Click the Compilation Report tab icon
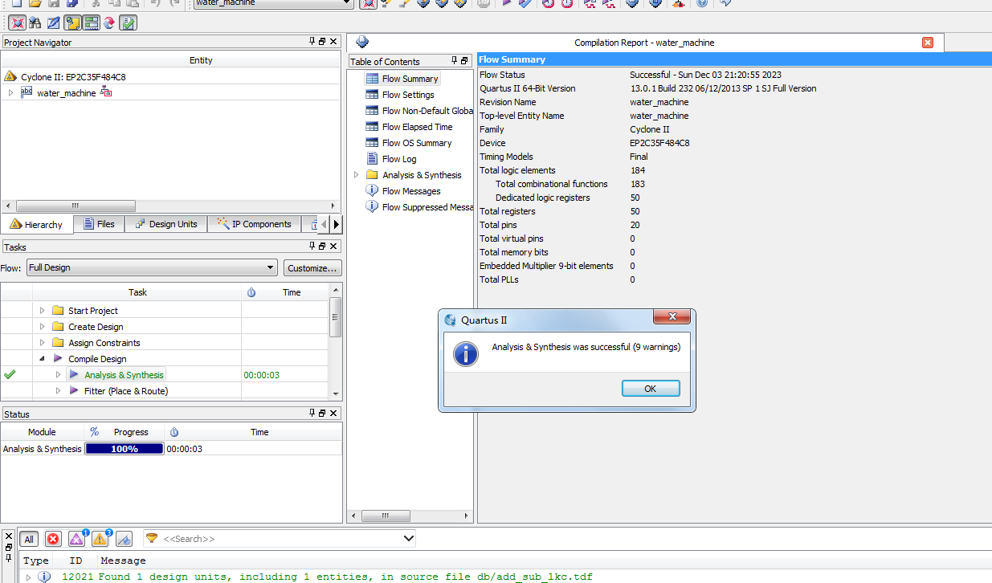The width and height of the screenshot is (992, 583). click(x=361, y=43)
